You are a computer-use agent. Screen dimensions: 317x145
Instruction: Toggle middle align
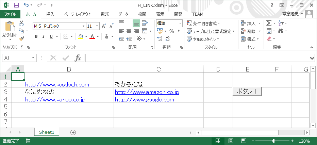click(x=129, y=23)
